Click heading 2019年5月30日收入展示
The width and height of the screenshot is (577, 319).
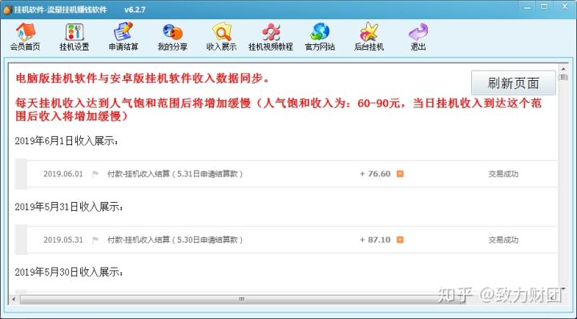pos(69,273)
